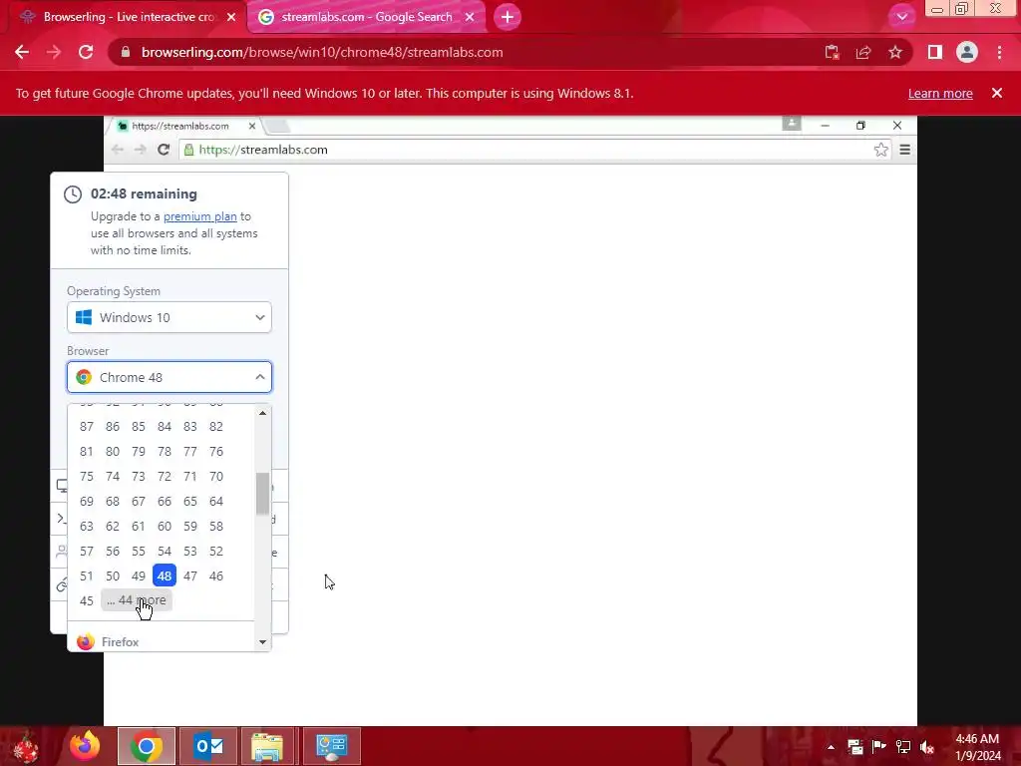Screen dimensions: 1021x766
Task: Open inner Chrome hamburger menu
Action: 905,150
